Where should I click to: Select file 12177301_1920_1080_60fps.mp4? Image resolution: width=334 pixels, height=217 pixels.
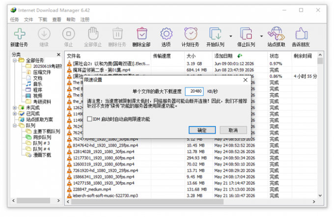click(104, 158)
